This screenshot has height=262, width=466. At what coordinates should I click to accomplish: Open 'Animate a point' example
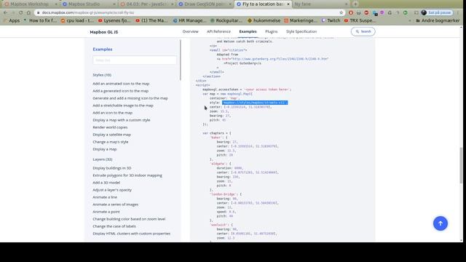coord(106,212)
